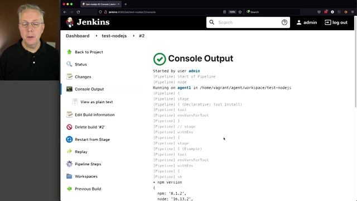Click the Edit Build Information icon
Screen dimensions: 357x201
point(69,114)
